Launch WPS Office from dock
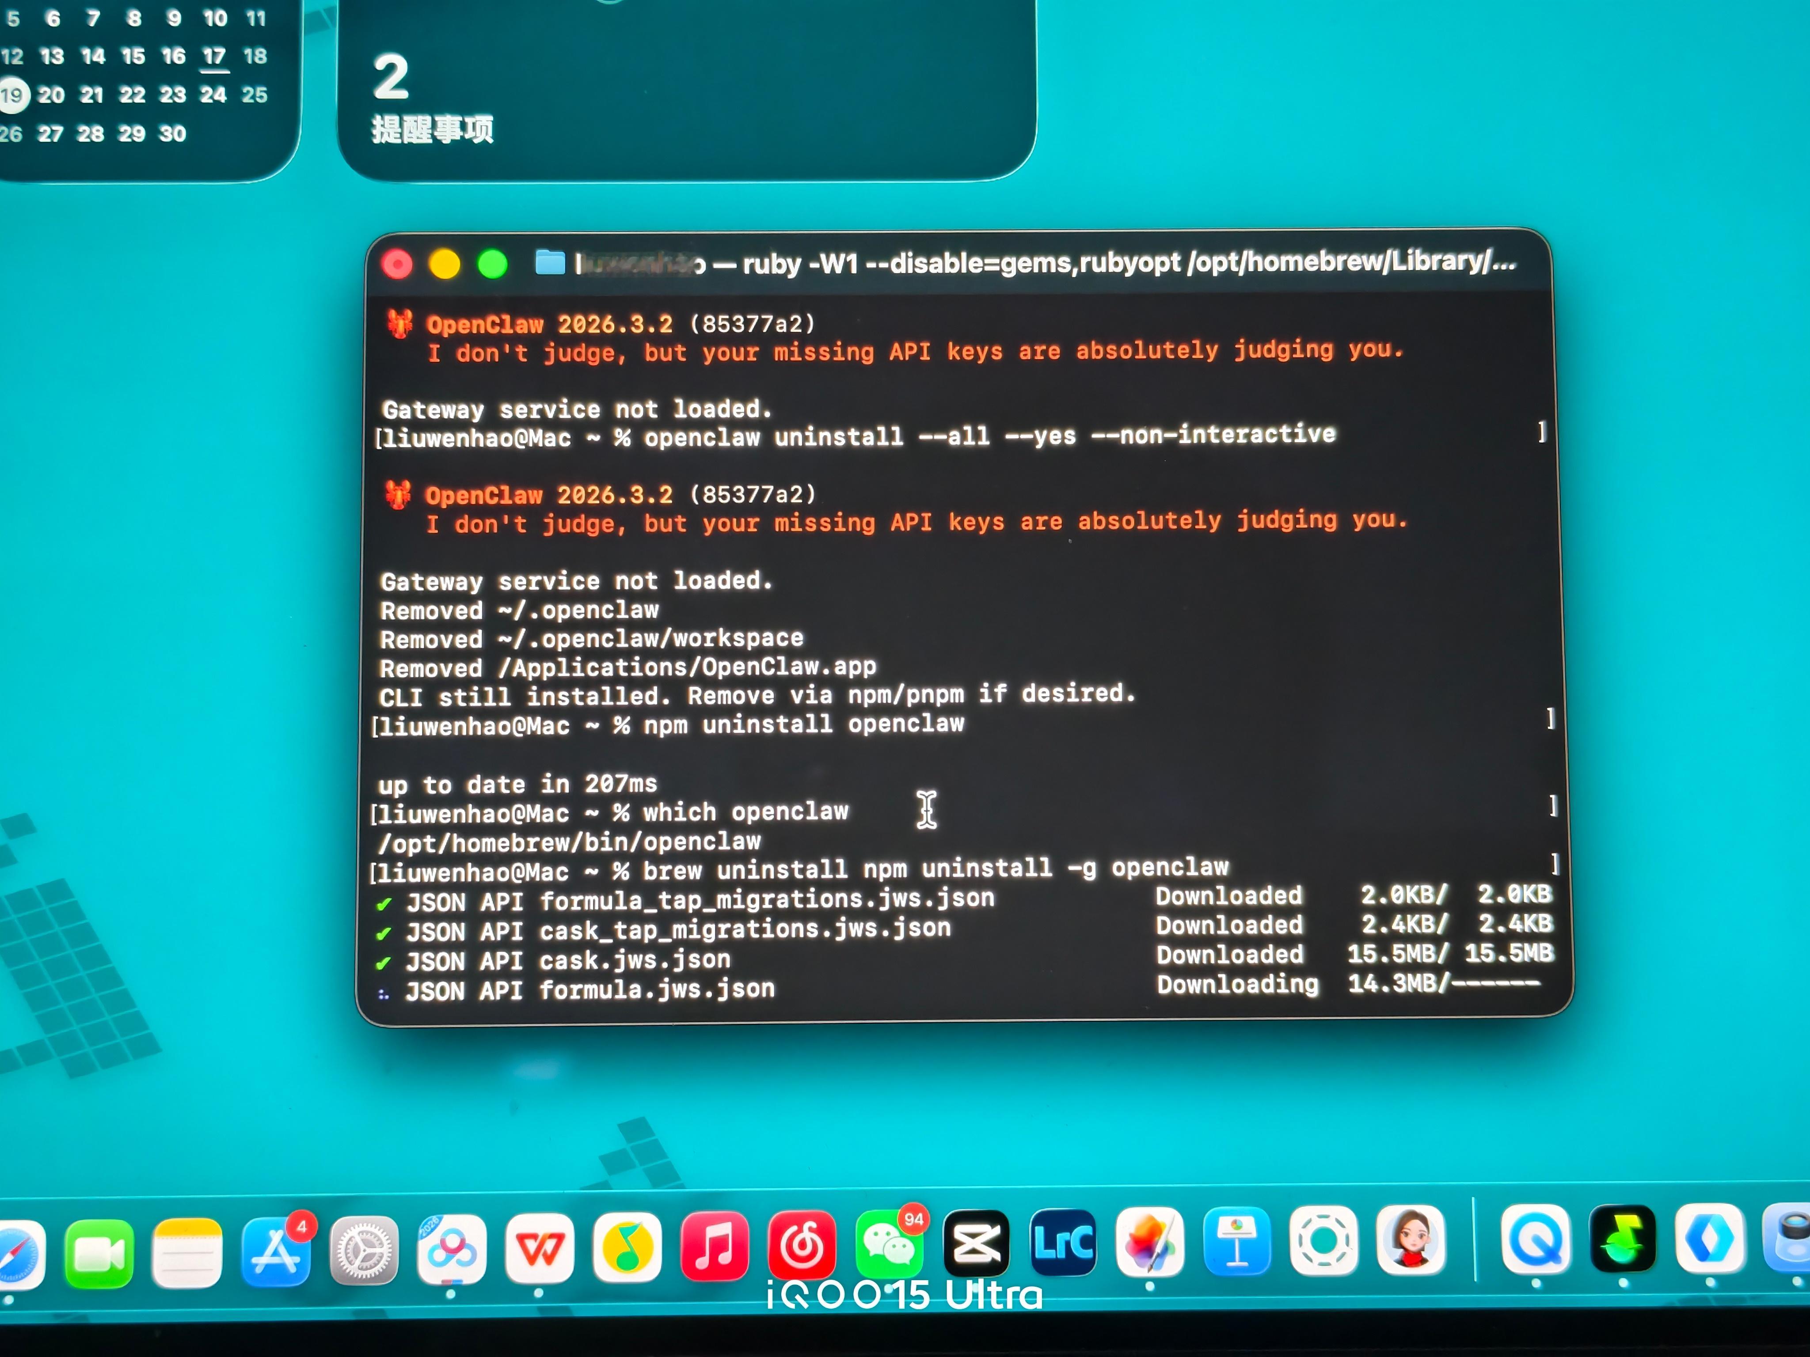Viewport: 1810px width, 1357px height. [538, 1248]
